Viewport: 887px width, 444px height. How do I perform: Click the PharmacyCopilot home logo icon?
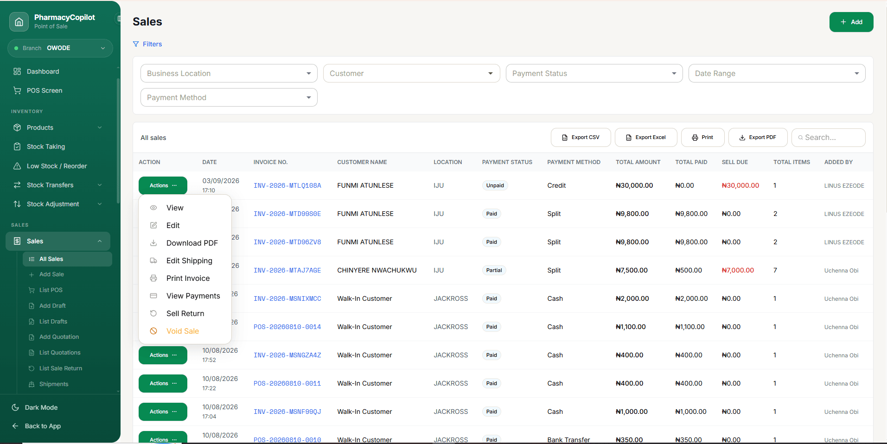(x=19, y=22)
